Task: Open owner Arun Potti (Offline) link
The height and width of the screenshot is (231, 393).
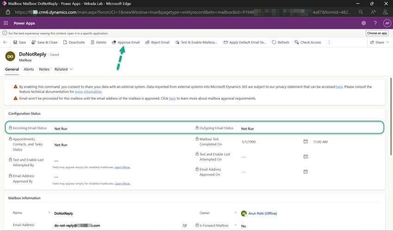Action: 263,213
